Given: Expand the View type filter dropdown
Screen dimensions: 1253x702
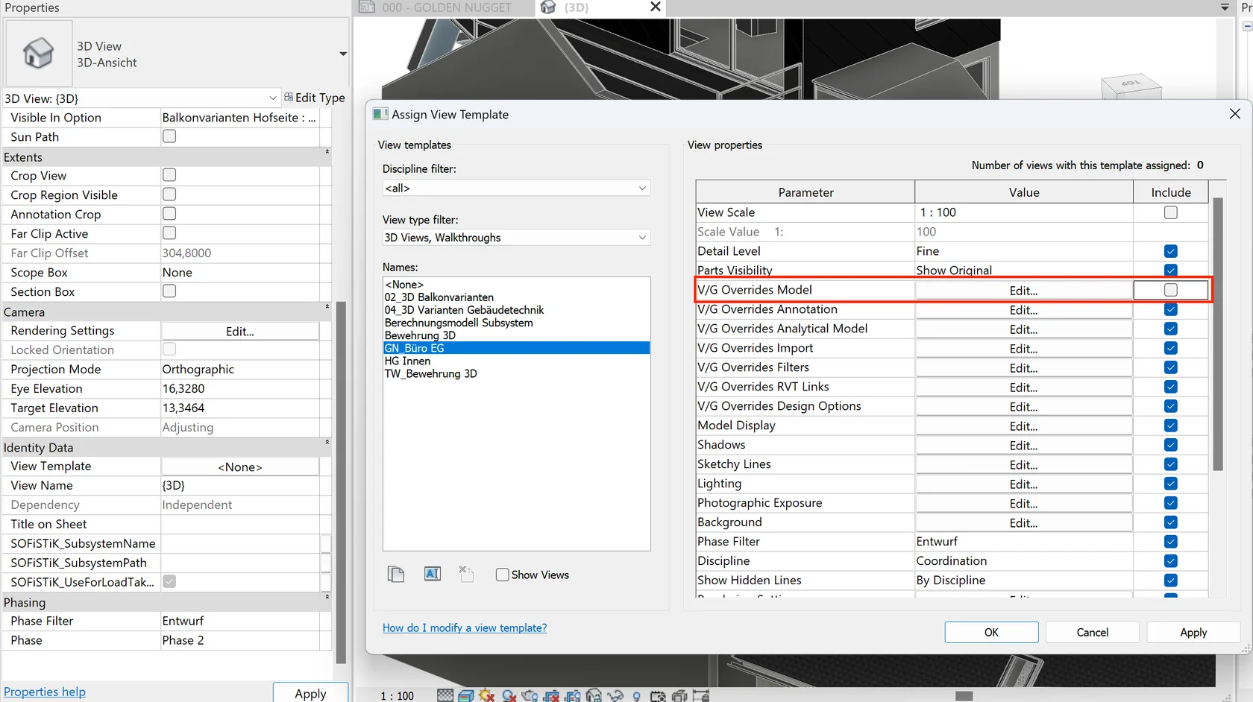Looking at the screenshot, I should (x=516, y=238).
